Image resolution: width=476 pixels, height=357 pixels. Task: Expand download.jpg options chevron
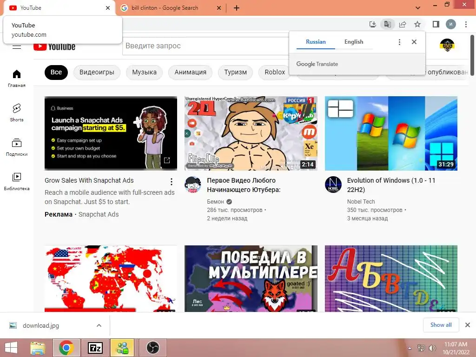(x=99, y=325)
